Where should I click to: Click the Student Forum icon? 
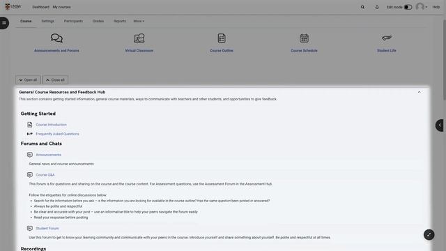[29, 228]
